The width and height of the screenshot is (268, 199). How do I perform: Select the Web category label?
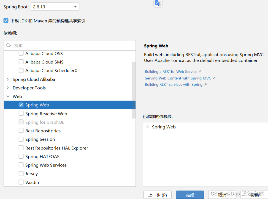click(x=17, y=96)
